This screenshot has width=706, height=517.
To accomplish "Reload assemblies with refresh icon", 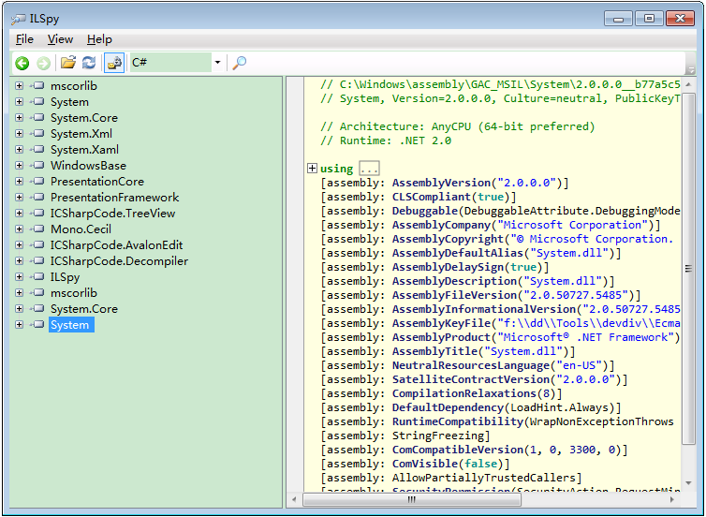I will click(89, 63).
